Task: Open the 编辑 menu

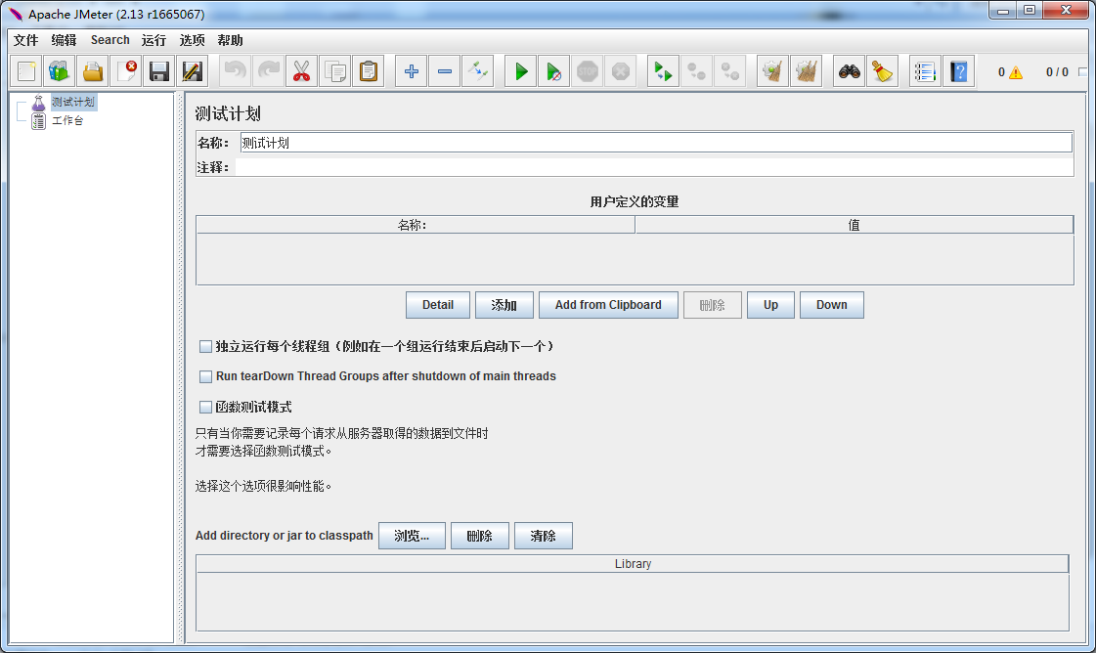Action: pyautogui.click(x=64, y=40)
